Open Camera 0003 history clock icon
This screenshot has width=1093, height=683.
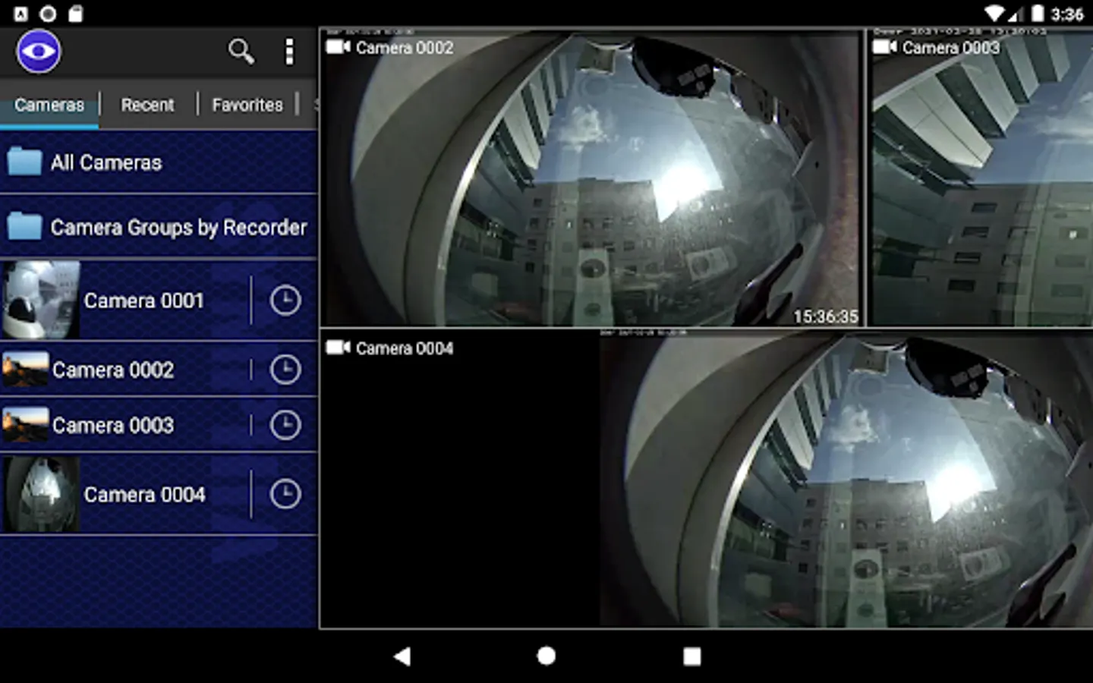(285, 425)
